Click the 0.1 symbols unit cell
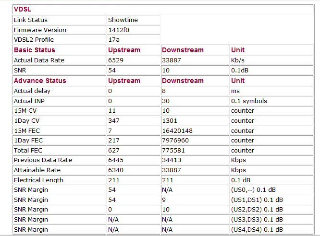This screenshot has height=236, width=320. (249, 101)
